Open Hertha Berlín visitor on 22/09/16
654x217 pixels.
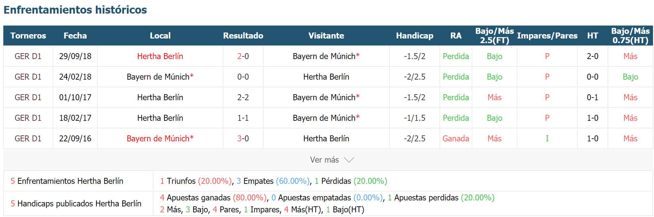coord(326,138)
